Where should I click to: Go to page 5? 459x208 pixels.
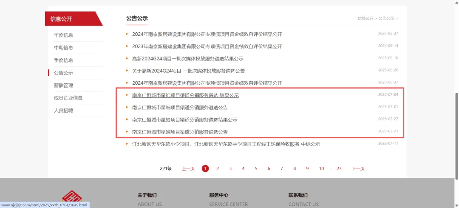(x=256, y=168)
